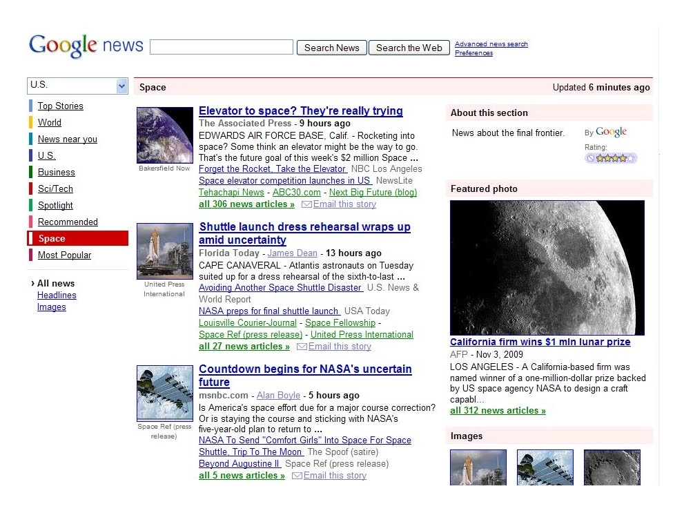Open Avoiding Another Space Shuttle Disaster link

click(x=280, y=288)
